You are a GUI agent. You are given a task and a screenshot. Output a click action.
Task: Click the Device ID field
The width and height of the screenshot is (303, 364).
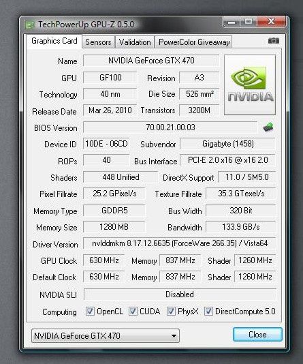(x=106, y=144)
